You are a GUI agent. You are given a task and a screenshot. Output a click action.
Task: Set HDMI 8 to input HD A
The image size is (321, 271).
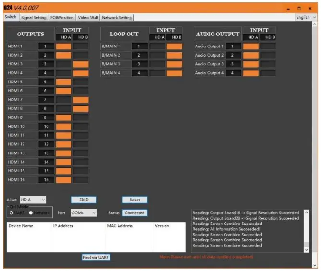coord(64,108)
